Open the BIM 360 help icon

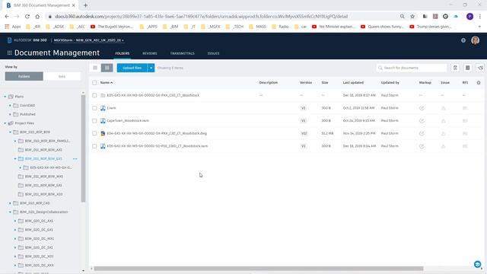tap(463, 40)
